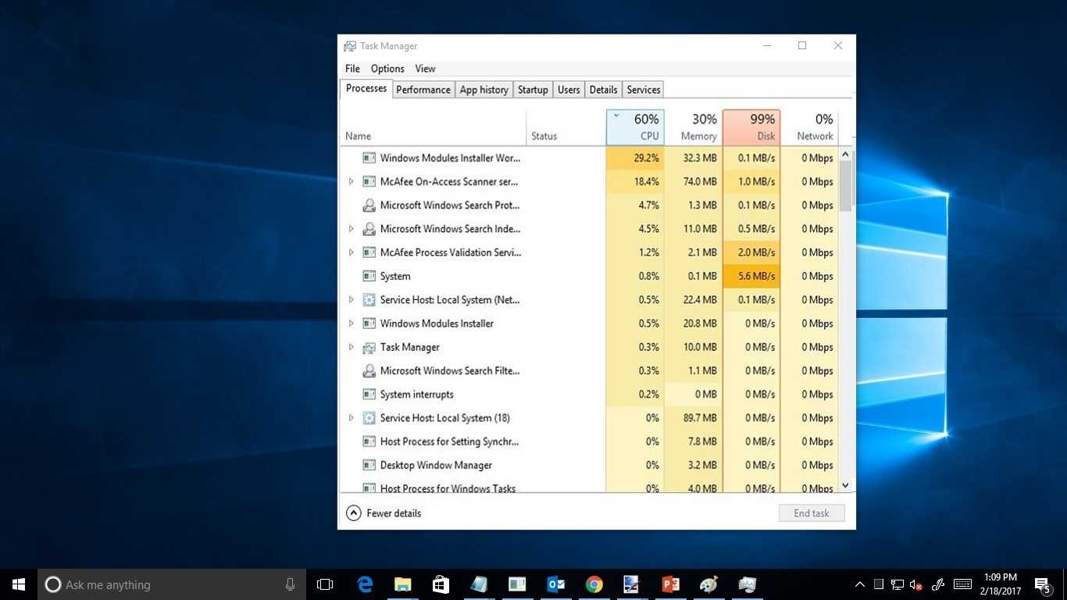Switch to the App history tab
This screenshot has height=600, width=1067.
pyautogui.click(x=484, y=90)
